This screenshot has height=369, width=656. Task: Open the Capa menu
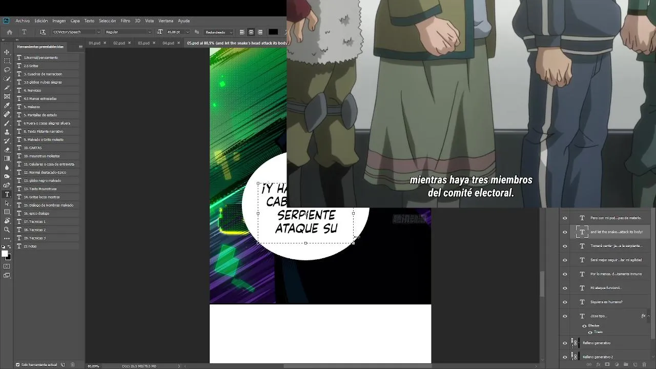pyautogui.click(x=75, y=20)
